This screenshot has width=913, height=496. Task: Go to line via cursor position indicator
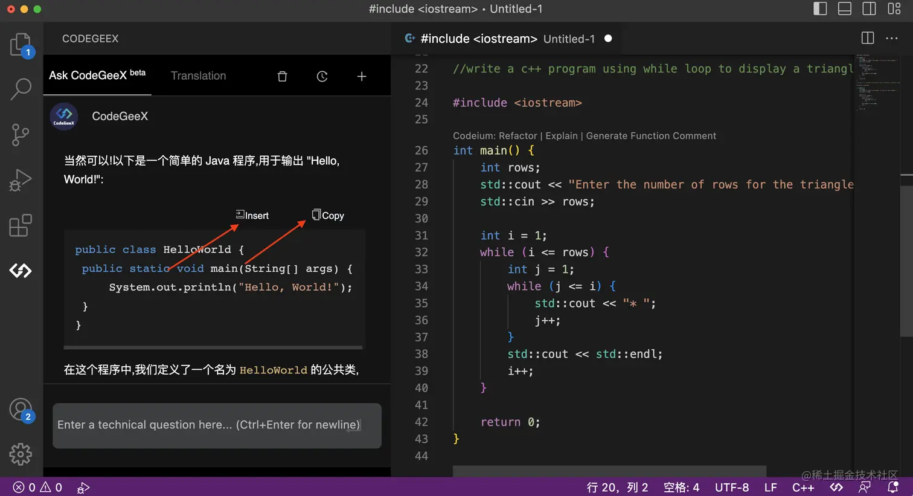coord(617,487)
